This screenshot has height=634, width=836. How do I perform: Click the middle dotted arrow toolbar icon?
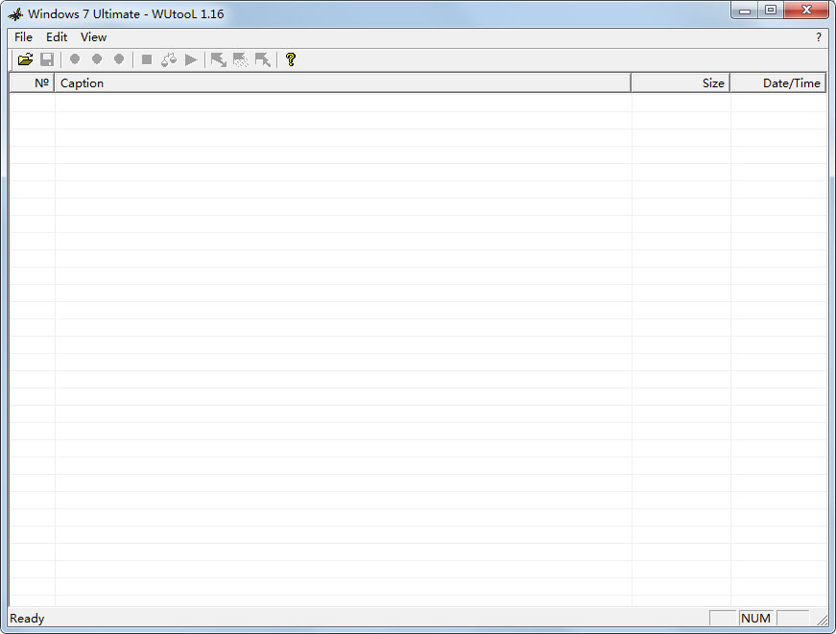coord(241,59)
